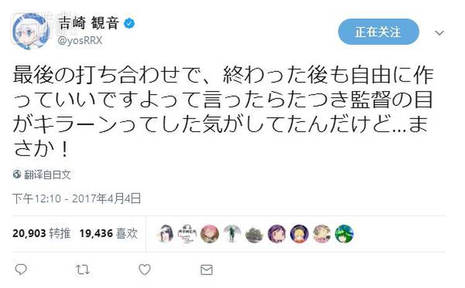Click the blue verified badge

[130, 24]
